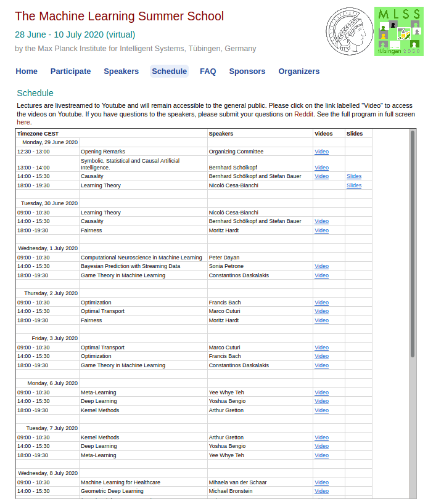Open the FAQ page
428x504 pixels.
pyautogui.click(x=208, y=71)
